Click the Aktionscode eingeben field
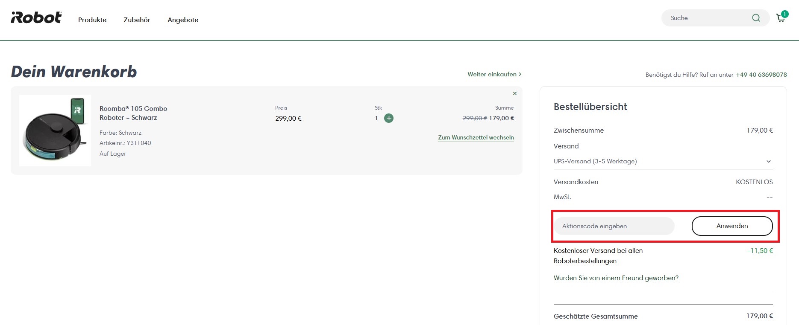The width and height of the screenshot is (799, 325). [x=614, y=226]
